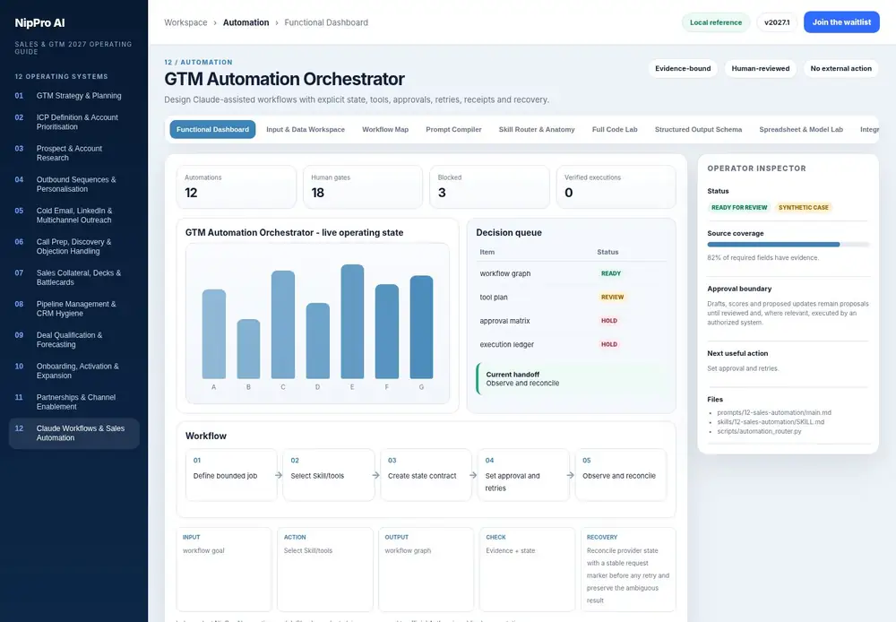Open the Input & Data Workspace tab
Screen dimensions: 896x622
pyautogui.click(x=306, y=129)
